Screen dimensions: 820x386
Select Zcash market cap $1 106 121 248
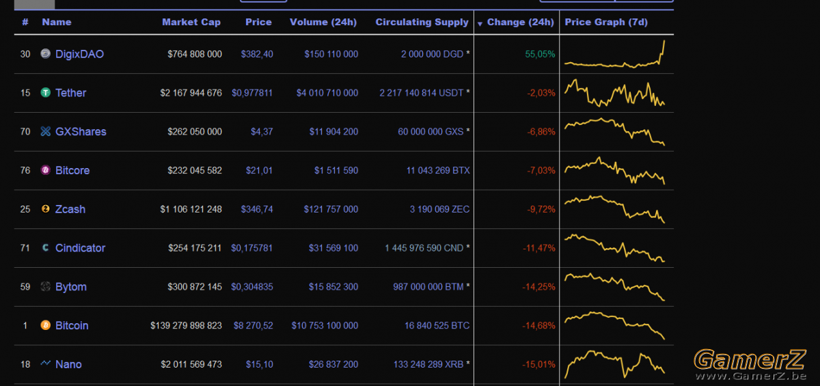tap(191, 209)
